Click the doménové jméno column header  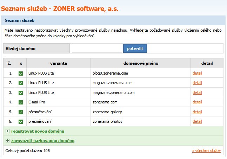click(x=140, y=63)
